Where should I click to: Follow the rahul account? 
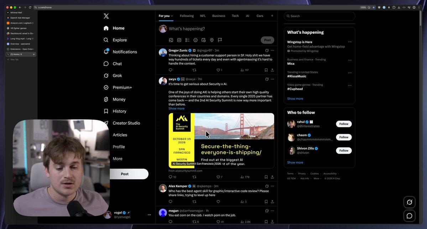(344, 124)
